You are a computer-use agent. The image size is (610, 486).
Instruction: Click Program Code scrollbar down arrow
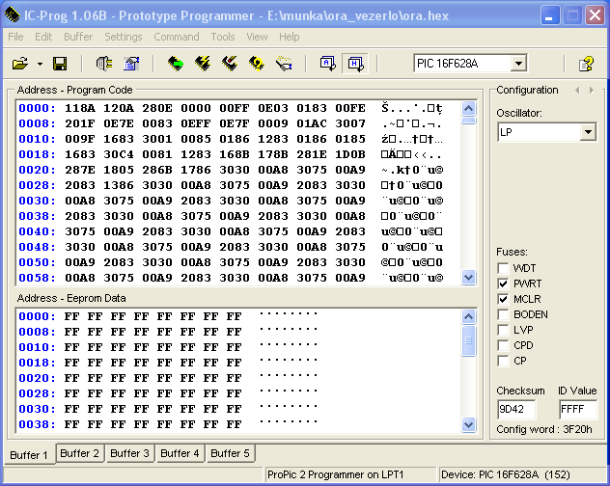pos(469,277)
